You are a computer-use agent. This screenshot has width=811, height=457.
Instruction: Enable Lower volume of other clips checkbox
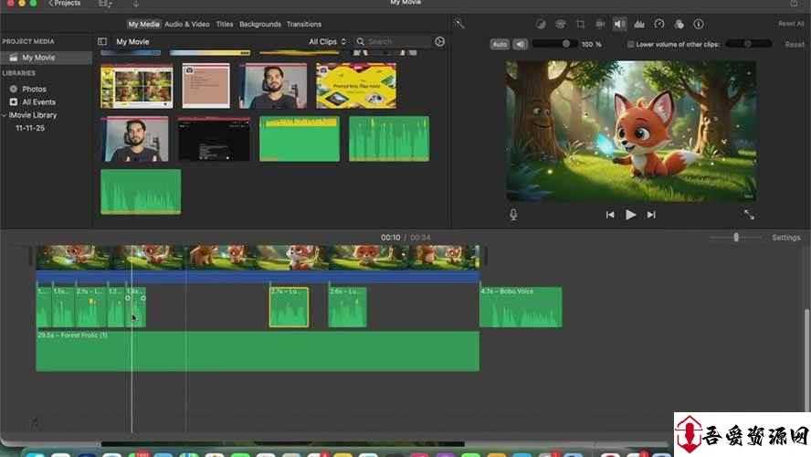[x=631, y=44]
